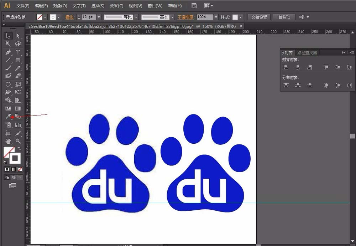Set fill to None button
The image size is (356, 246).
pyautogui.click(x=20, y=169)
